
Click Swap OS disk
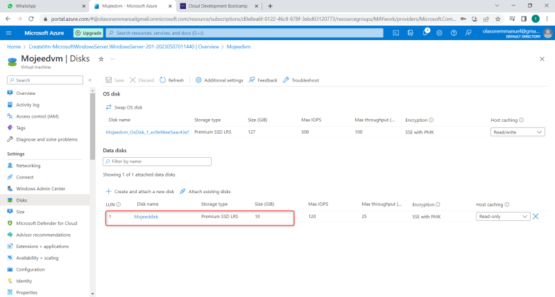(x=124, y=107)
